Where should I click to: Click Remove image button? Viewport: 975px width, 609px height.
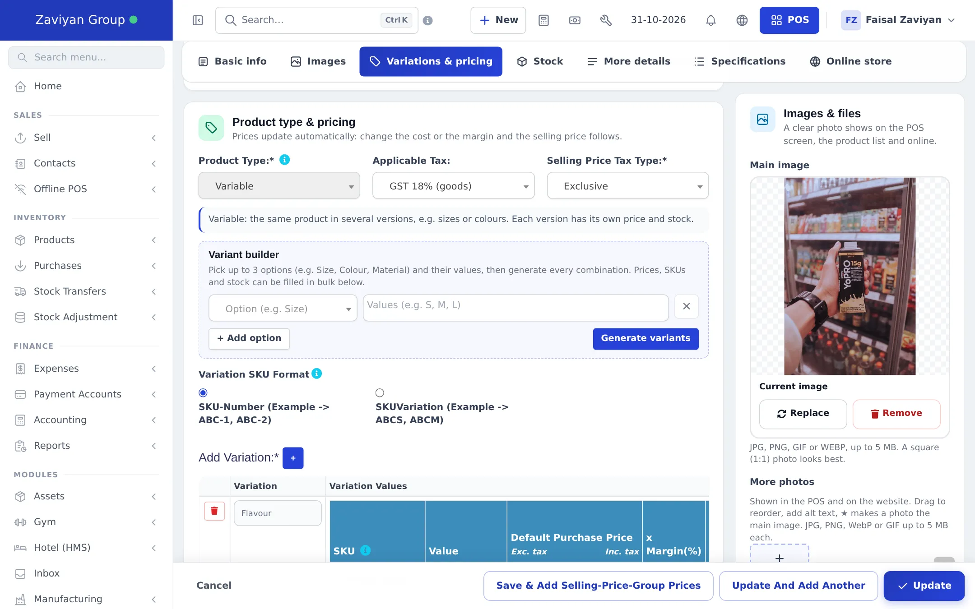click(896, 414)
